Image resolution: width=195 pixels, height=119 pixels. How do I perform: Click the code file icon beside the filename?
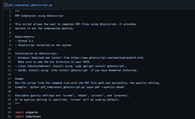coord(6,5)
